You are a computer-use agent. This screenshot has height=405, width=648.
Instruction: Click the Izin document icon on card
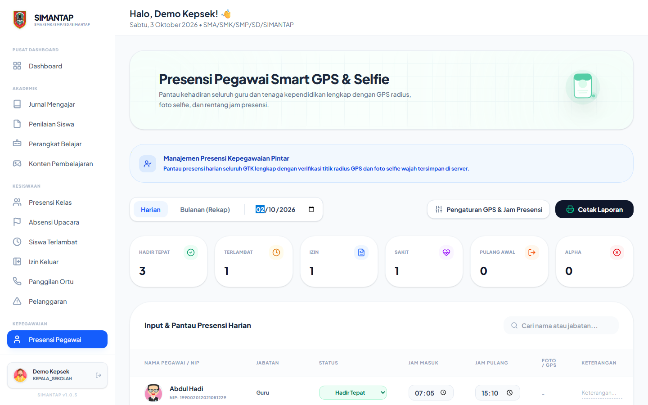[361, 252]
